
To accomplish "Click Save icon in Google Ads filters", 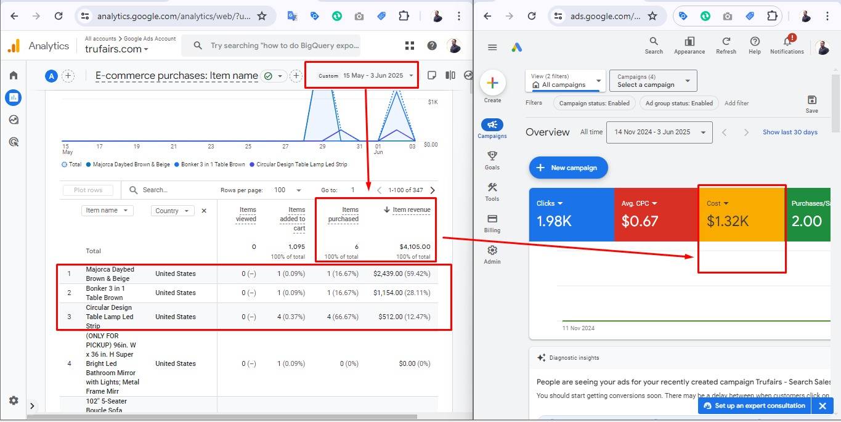I will (x=812, y=103).
